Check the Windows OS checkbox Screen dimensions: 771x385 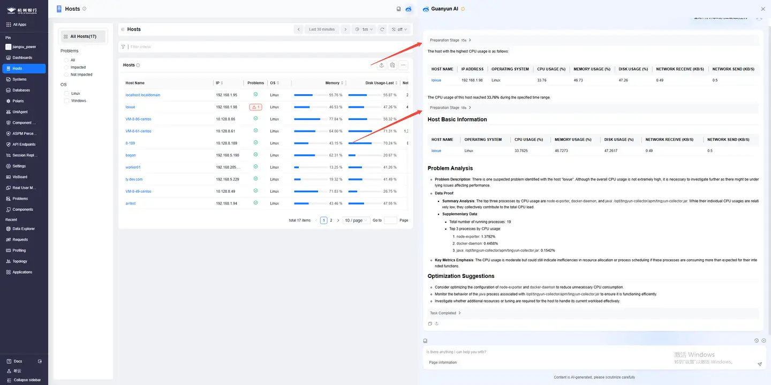pos(66,101)
